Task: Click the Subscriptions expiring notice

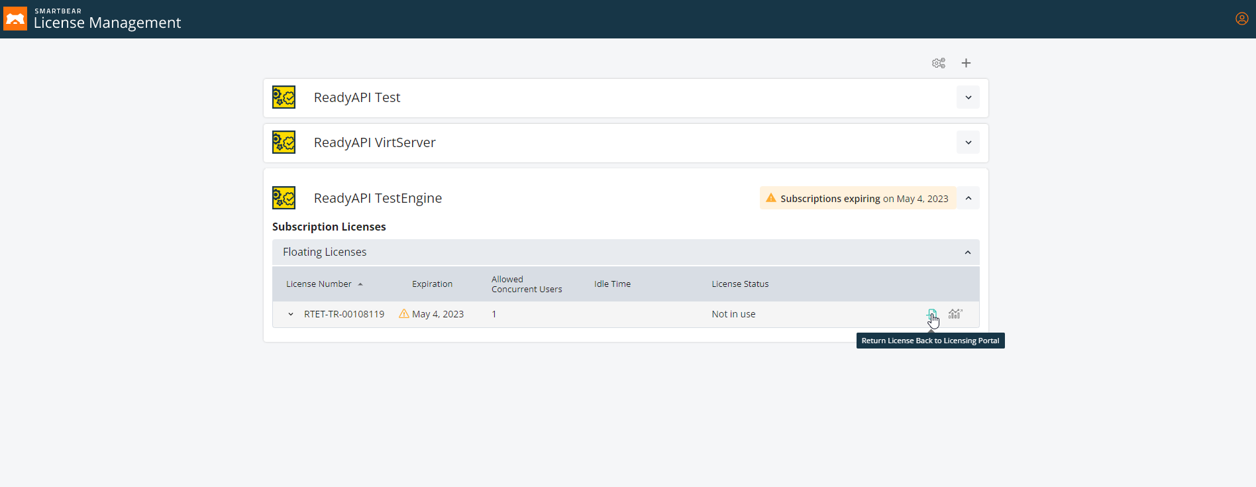Action: (858, 198)
